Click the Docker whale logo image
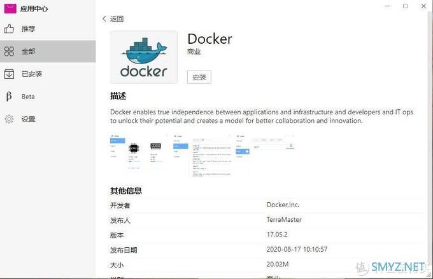Screen dimensions: 433x279 (144, 57)
